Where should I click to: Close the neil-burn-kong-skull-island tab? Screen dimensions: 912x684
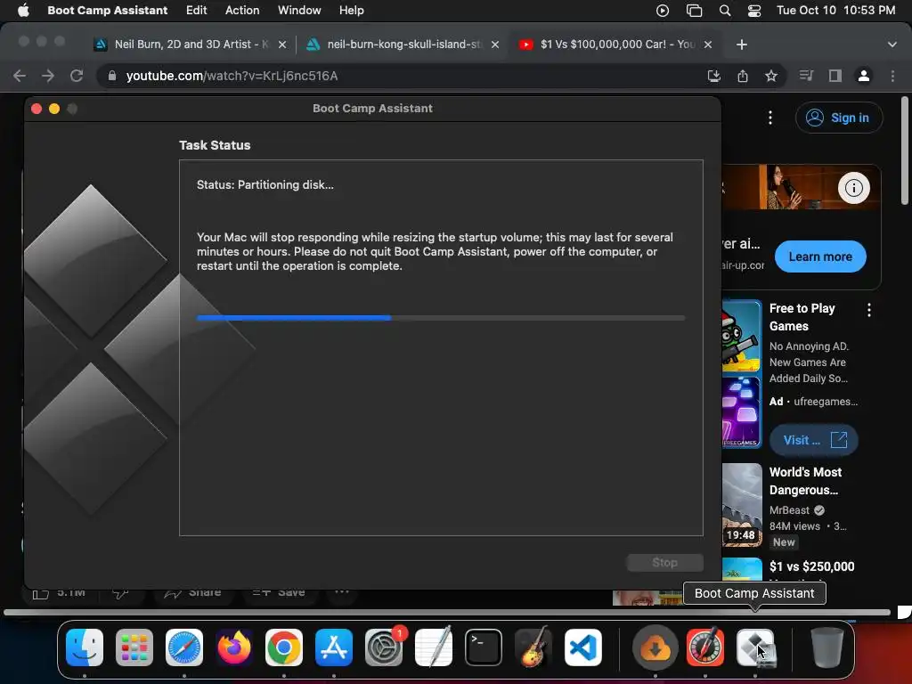point(495,45)
